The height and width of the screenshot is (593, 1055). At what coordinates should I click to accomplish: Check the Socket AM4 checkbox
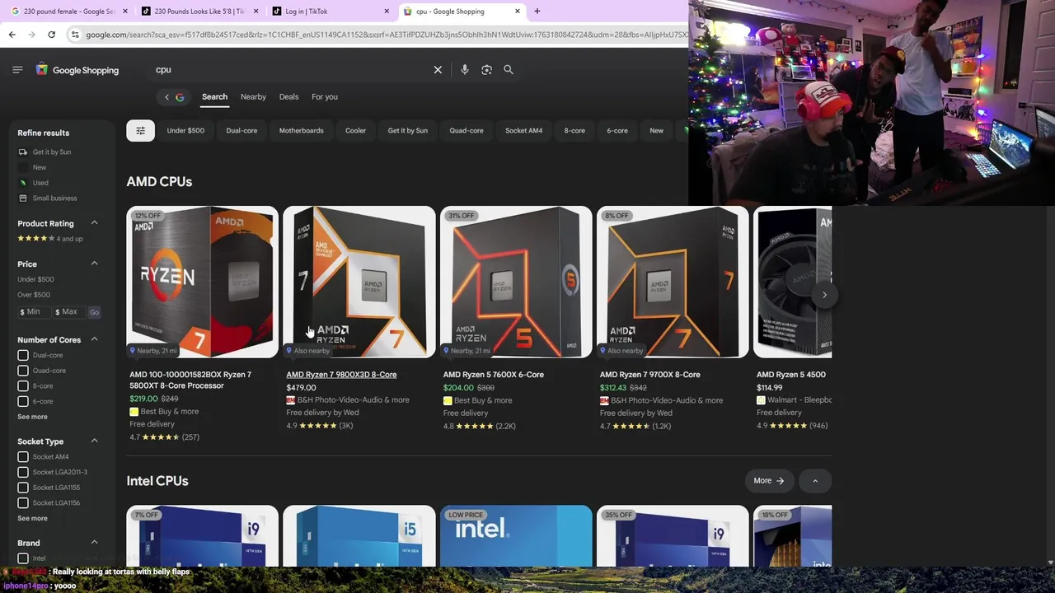click(x=23, y=457)
